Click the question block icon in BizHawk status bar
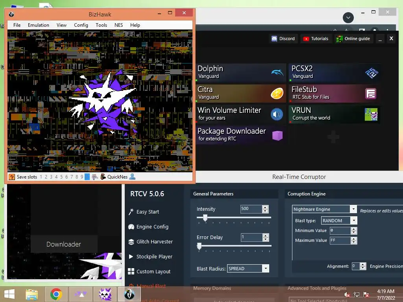Screen dimensions: 403x302 click(x=11, y=177)
